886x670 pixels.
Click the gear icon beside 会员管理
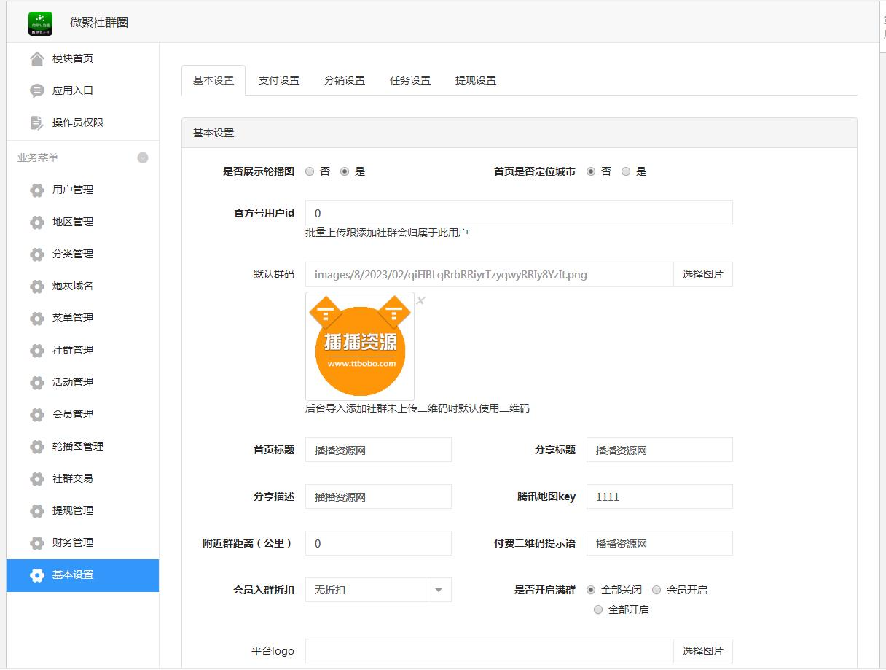[x=37, y=414]
